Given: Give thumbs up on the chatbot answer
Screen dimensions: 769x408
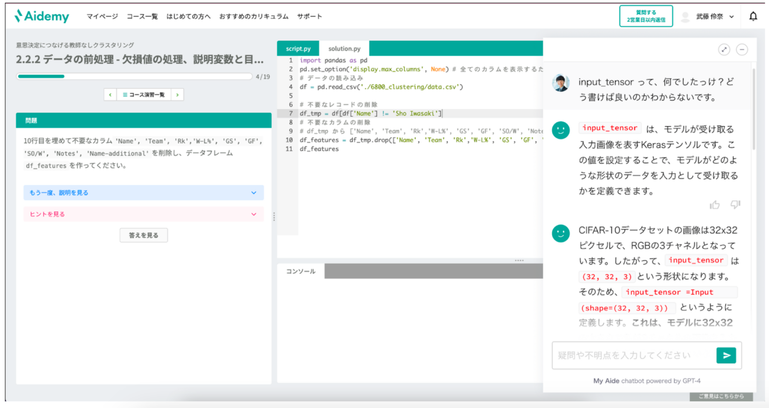Looking at the screenshot, I should point(715,205).
